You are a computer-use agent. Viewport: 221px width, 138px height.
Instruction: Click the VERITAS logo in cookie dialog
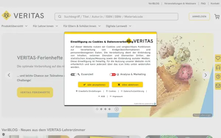click(x=139, y=41)
